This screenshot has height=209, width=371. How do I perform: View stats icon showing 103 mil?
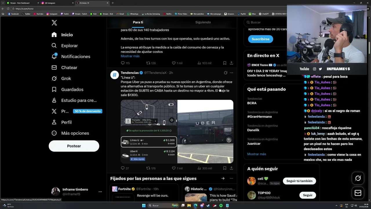199,63
